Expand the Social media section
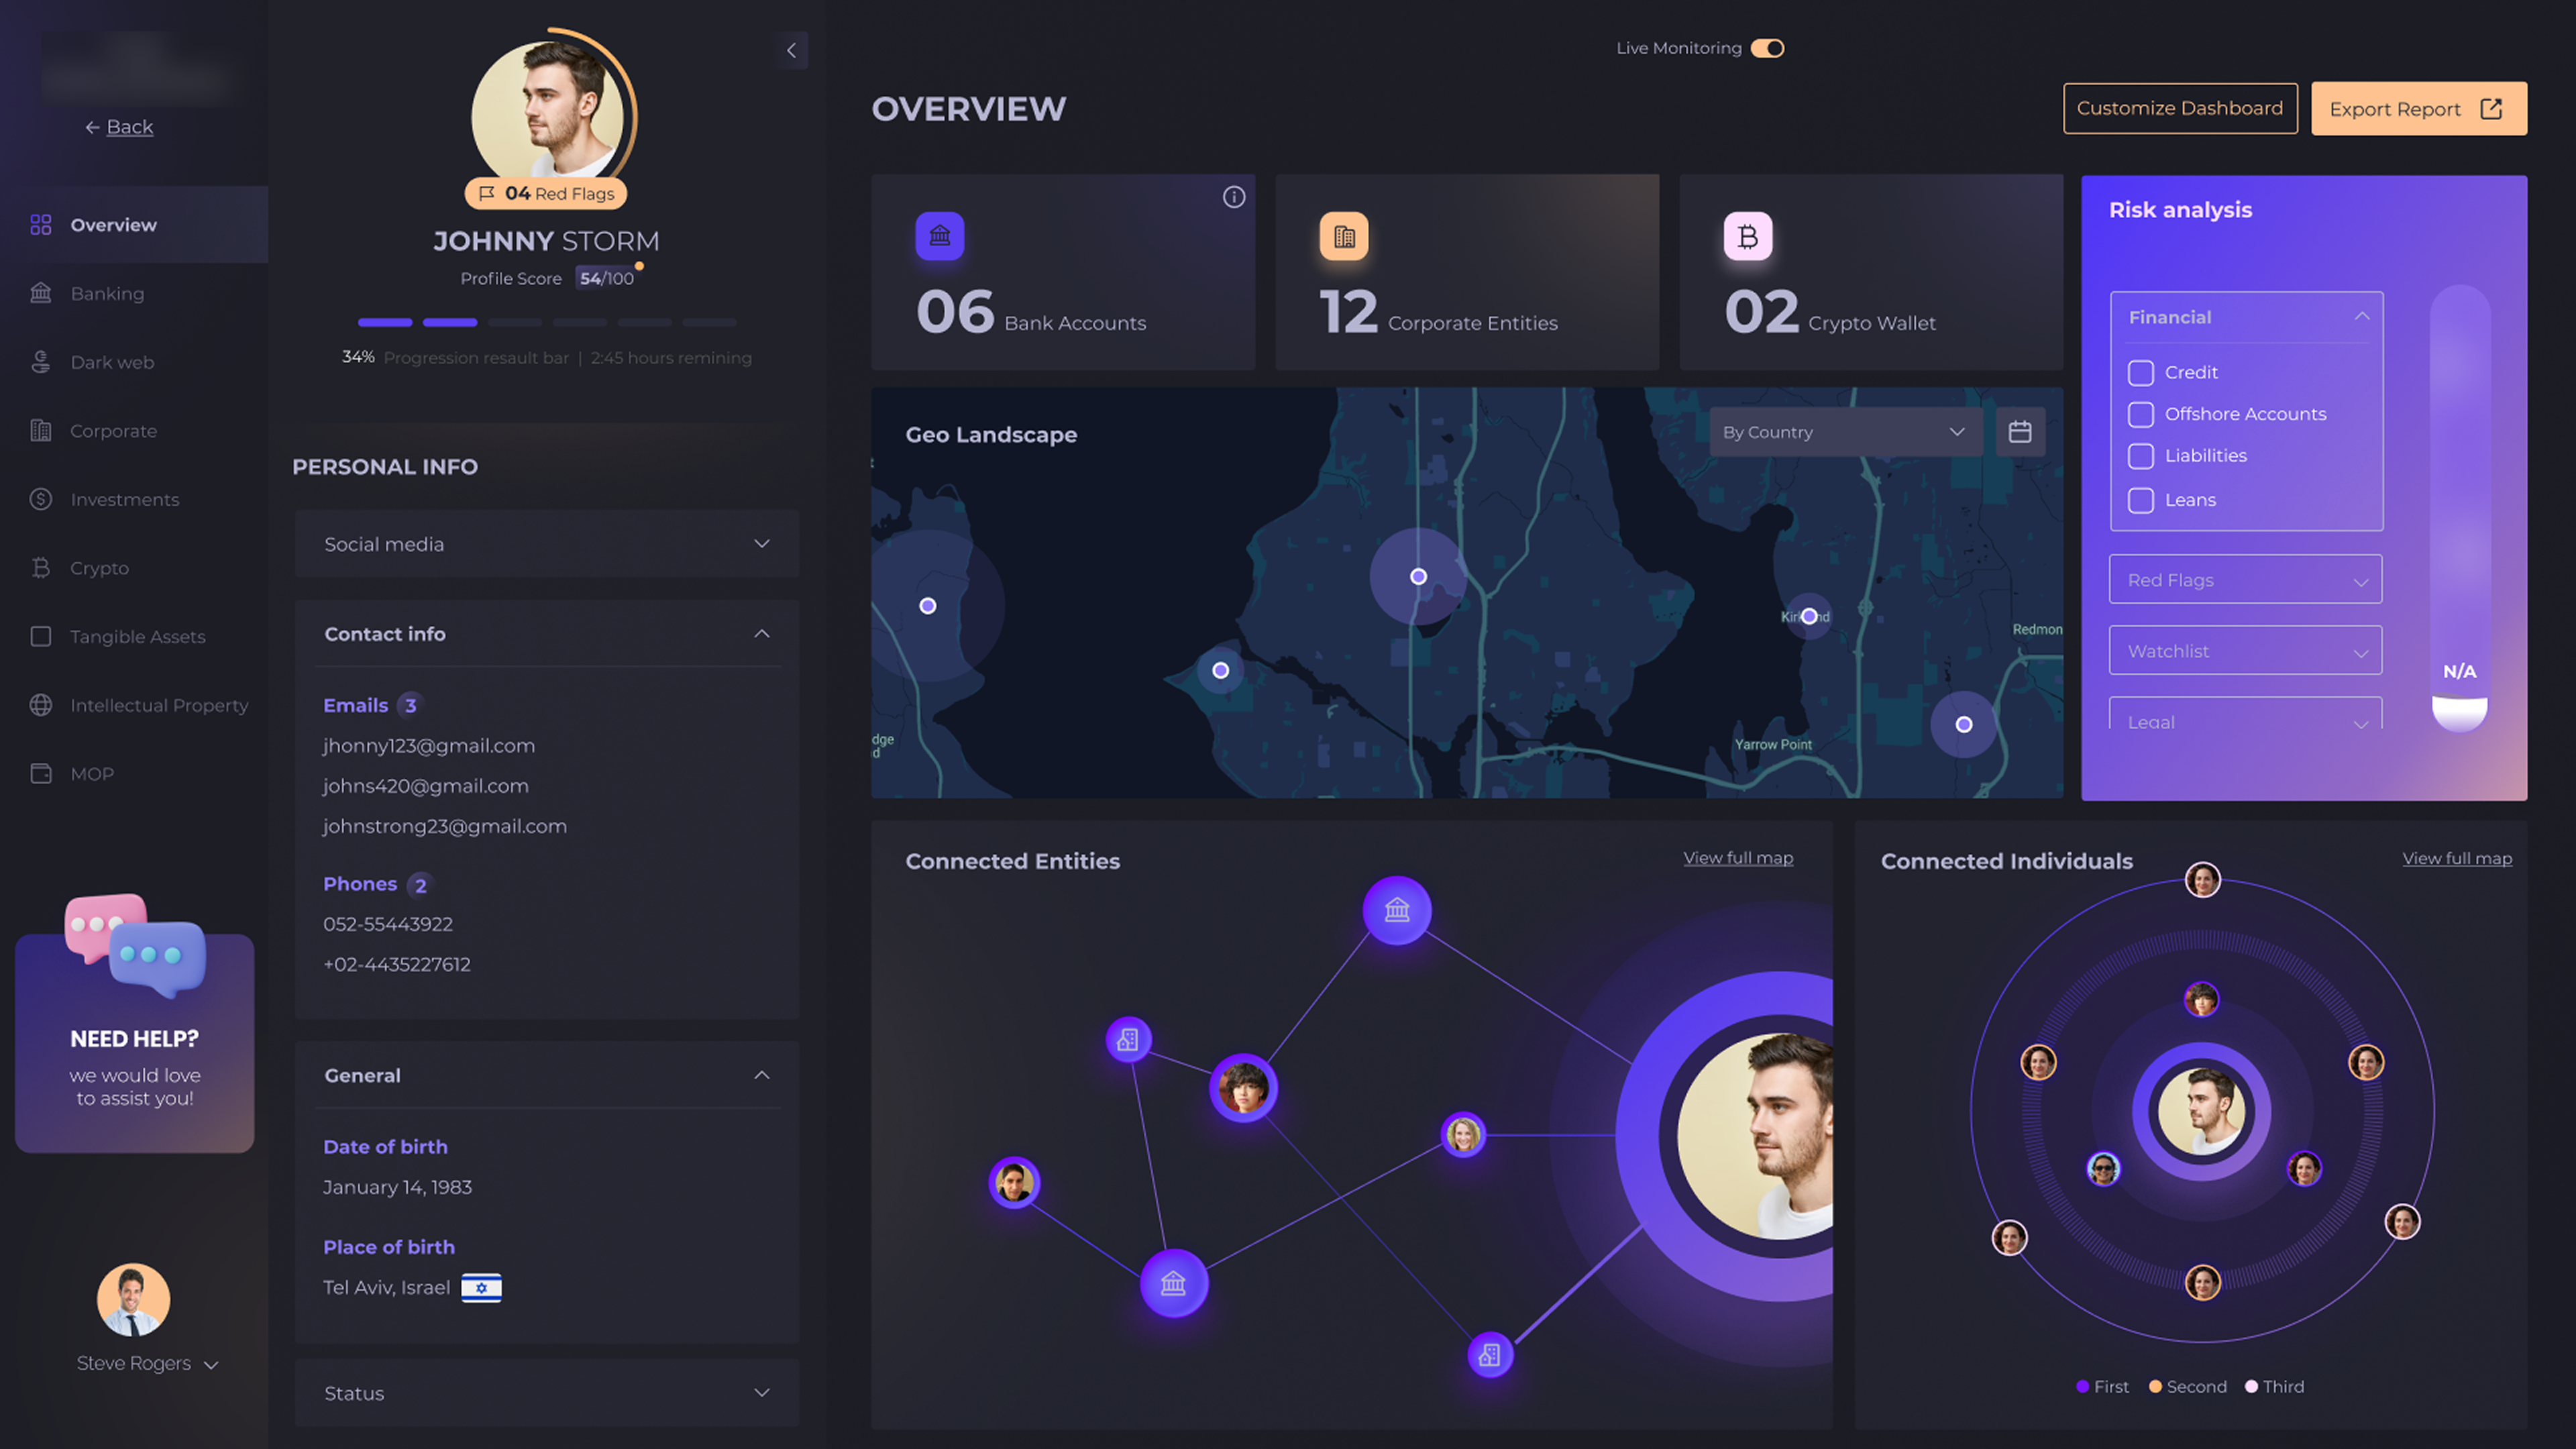 547,544
